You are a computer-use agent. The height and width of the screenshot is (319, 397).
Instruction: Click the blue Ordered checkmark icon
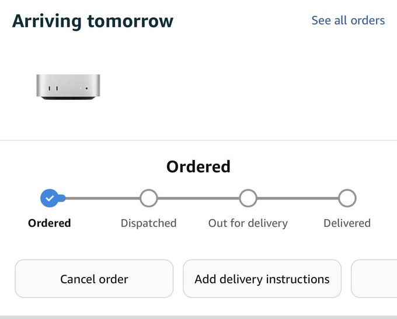point(50,199)
